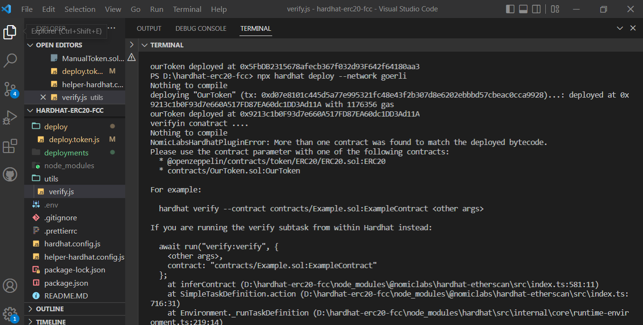Open the View menu

(x=113, y=9)
